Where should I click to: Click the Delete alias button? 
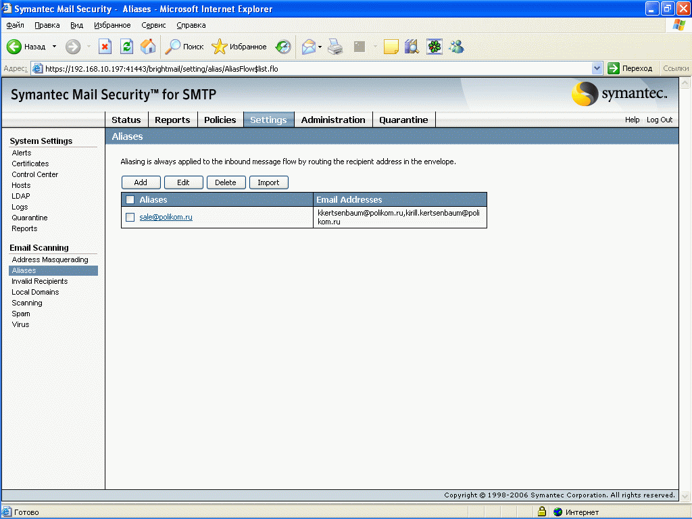pos(226,182)
